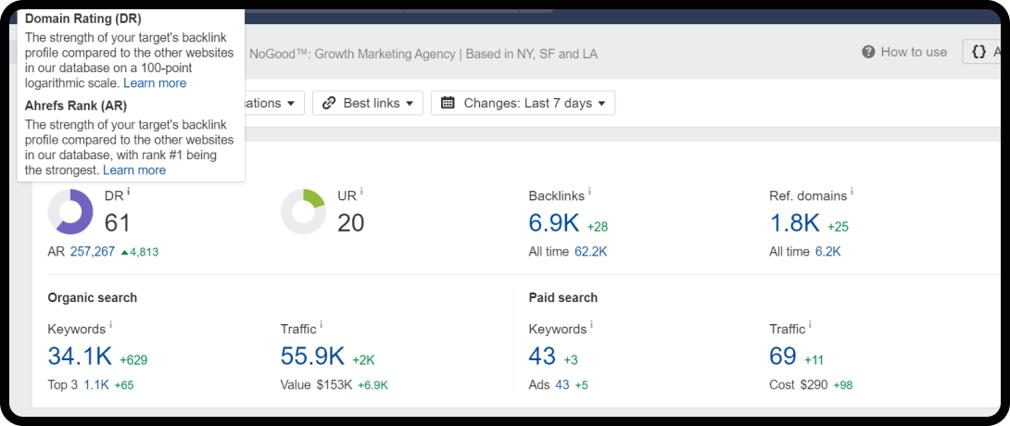The height and width of the screenshot is (426, 1010).
Task: Open all time 62.2K backlinks
Action: click(x=590, y=252)
